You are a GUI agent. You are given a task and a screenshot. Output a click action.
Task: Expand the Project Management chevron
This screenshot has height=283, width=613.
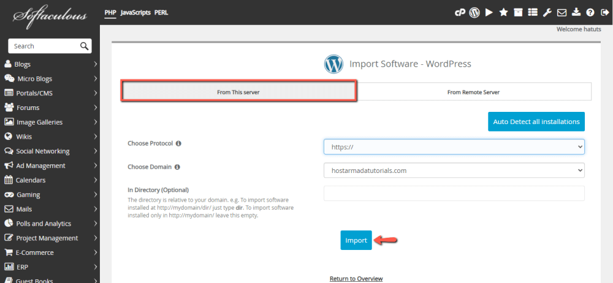96,238
